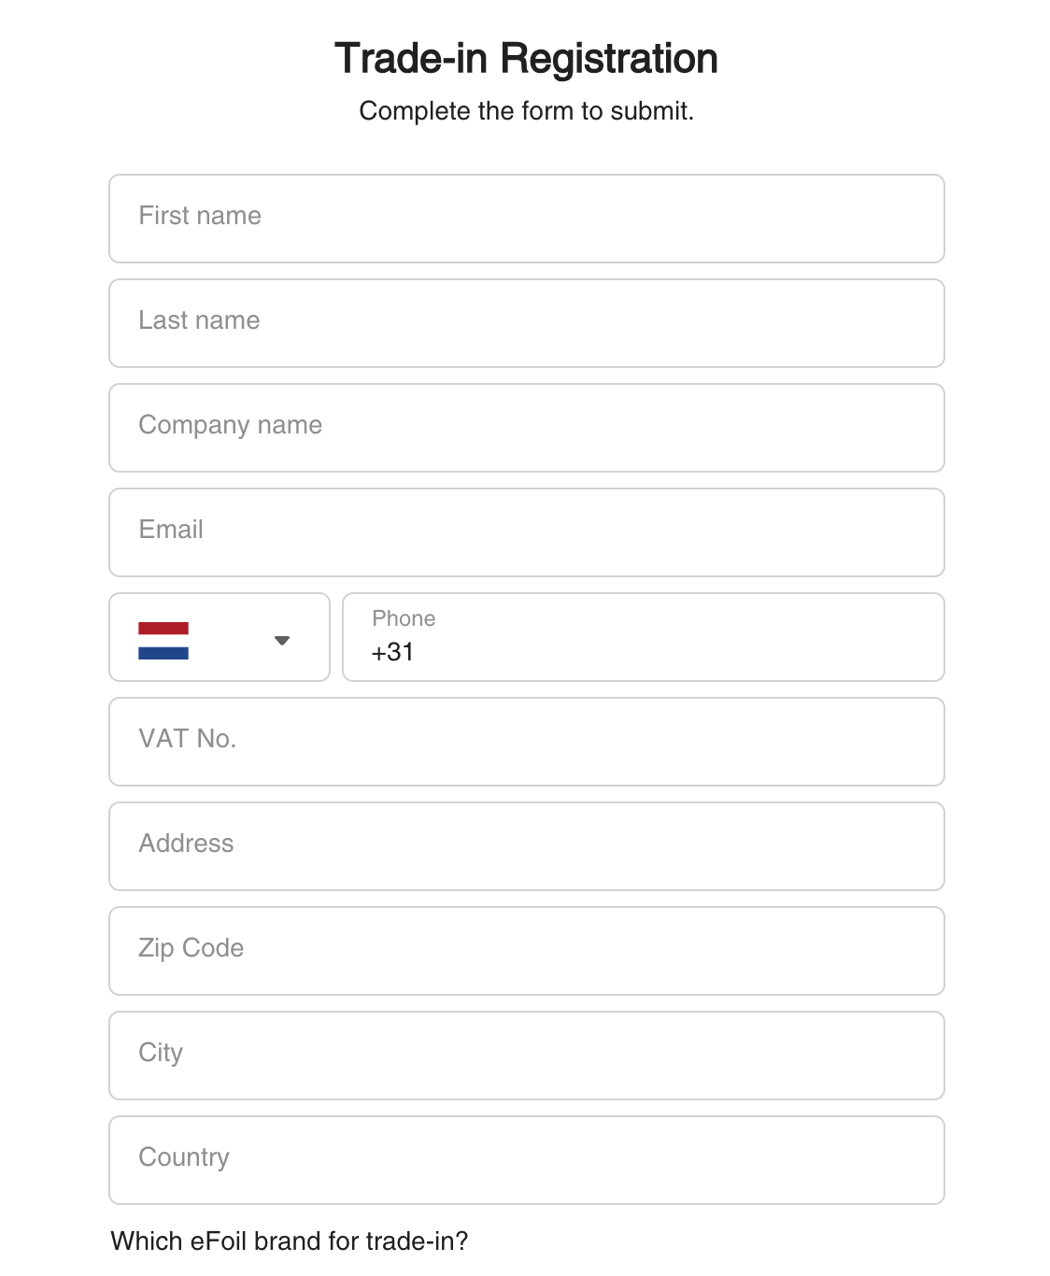Screen dimensions: 1050x1276
Task: Open the phone country code selector
Action: pos(220,637)
